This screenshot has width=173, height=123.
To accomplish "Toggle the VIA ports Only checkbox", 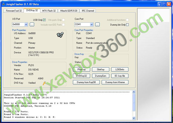I will tap(63, 20).
